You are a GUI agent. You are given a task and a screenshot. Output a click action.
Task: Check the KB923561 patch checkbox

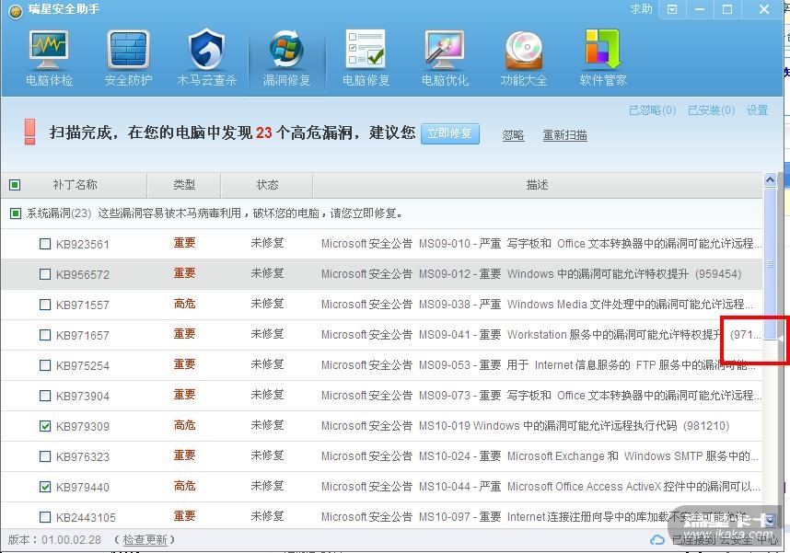[x=45, y=245]
